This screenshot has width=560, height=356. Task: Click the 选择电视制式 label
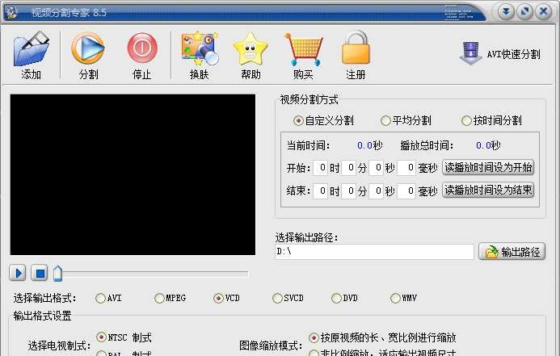point(59,346)
